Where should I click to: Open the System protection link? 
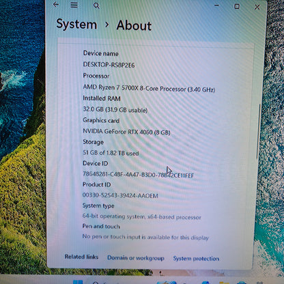tap(196, 259)
